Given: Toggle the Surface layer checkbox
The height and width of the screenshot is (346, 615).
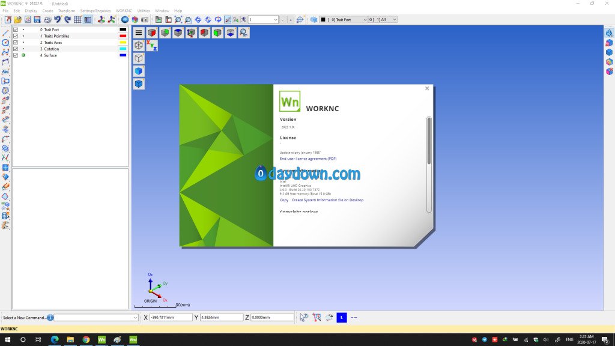Looking at the screenshot, I should tap(16, 55).
